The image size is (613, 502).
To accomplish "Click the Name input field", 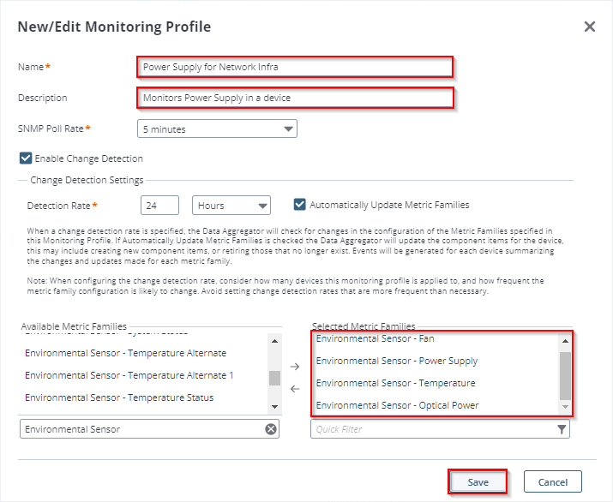I will (x=295, y=67).
